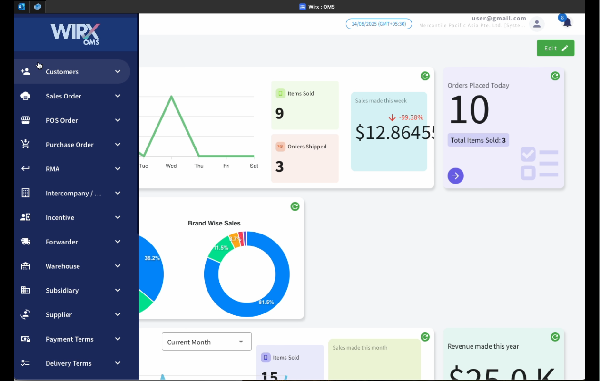The height and width of the screenshot is (381, 600).
Task: Refresh the Orders Placed Today card
Action: (x=555, y=76)
